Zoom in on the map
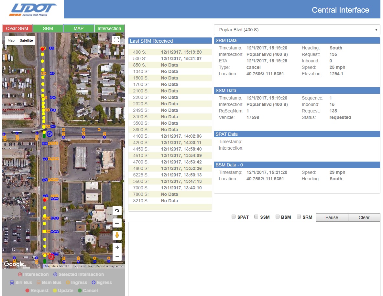 (x=117, y=248)
